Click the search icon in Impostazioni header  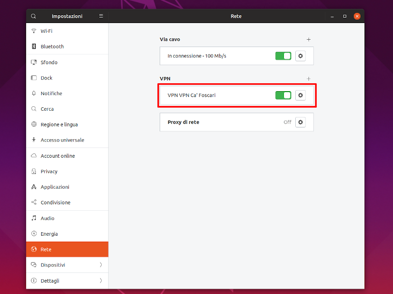[x=33, y=16]
